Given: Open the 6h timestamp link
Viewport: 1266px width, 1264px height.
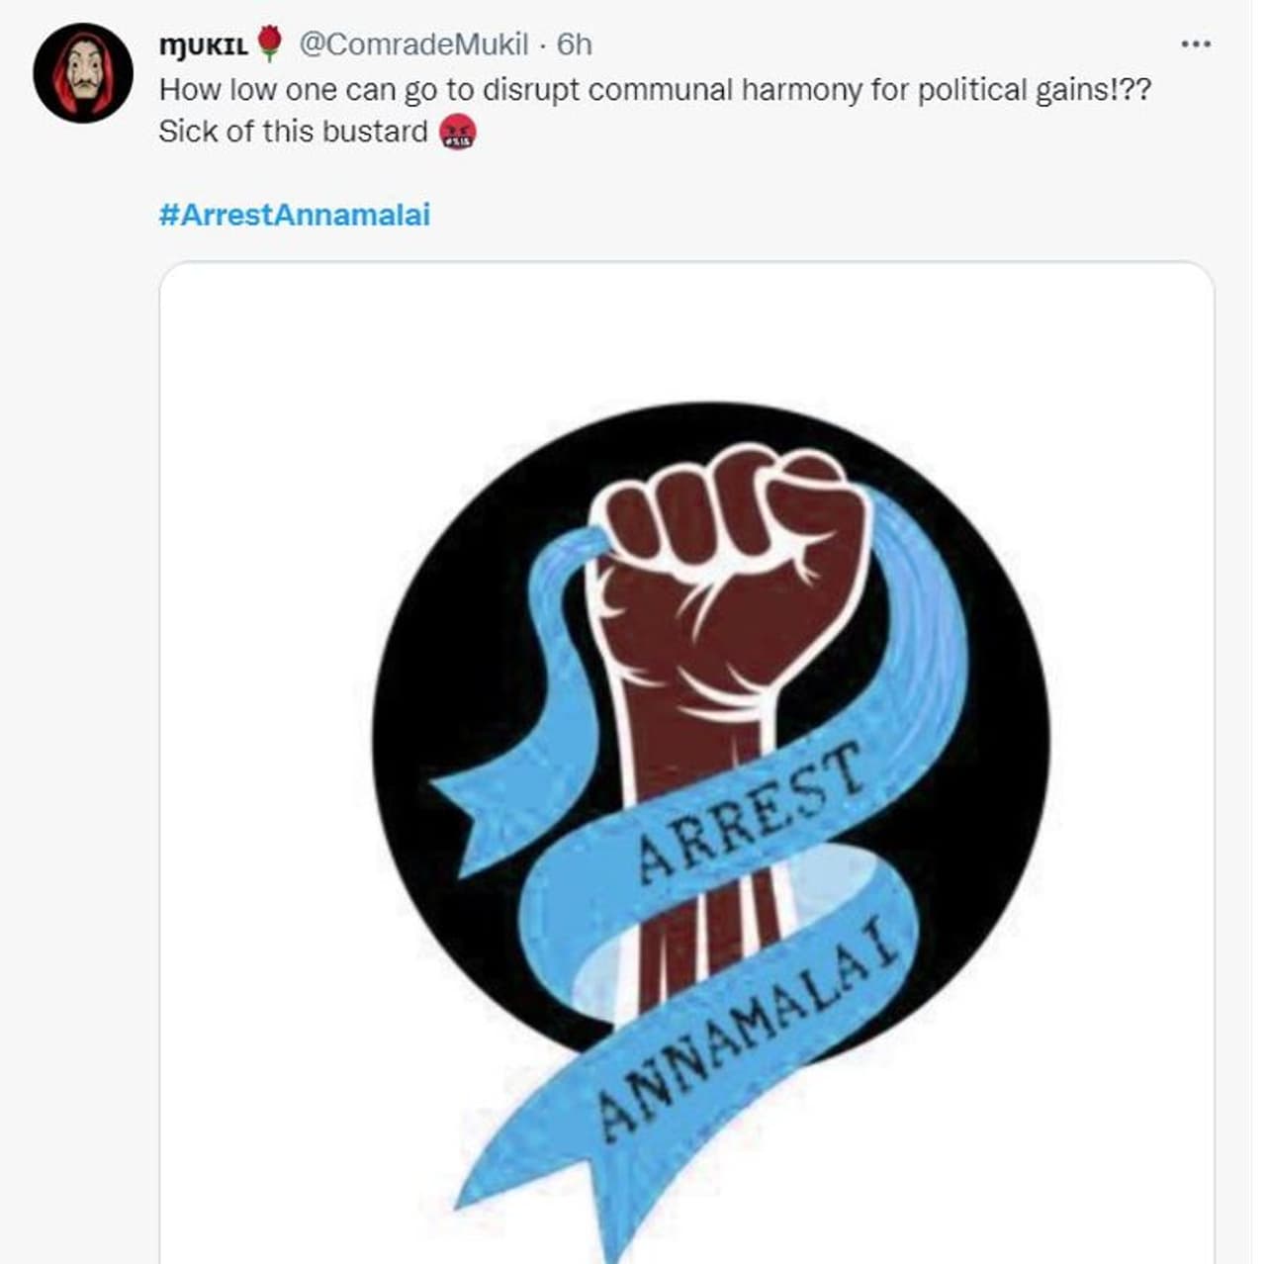Looking at the screenshot, I should coord(574,45).
